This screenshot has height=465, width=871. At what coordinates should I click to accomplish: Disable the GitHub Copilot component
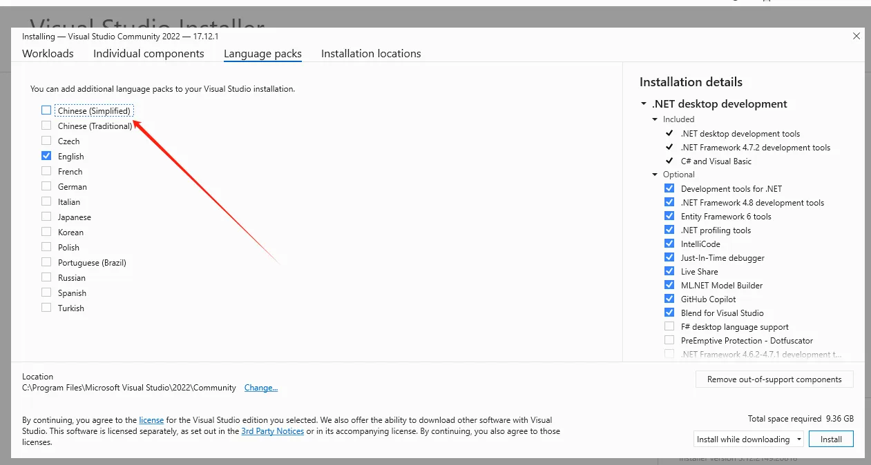pos(669,299)
